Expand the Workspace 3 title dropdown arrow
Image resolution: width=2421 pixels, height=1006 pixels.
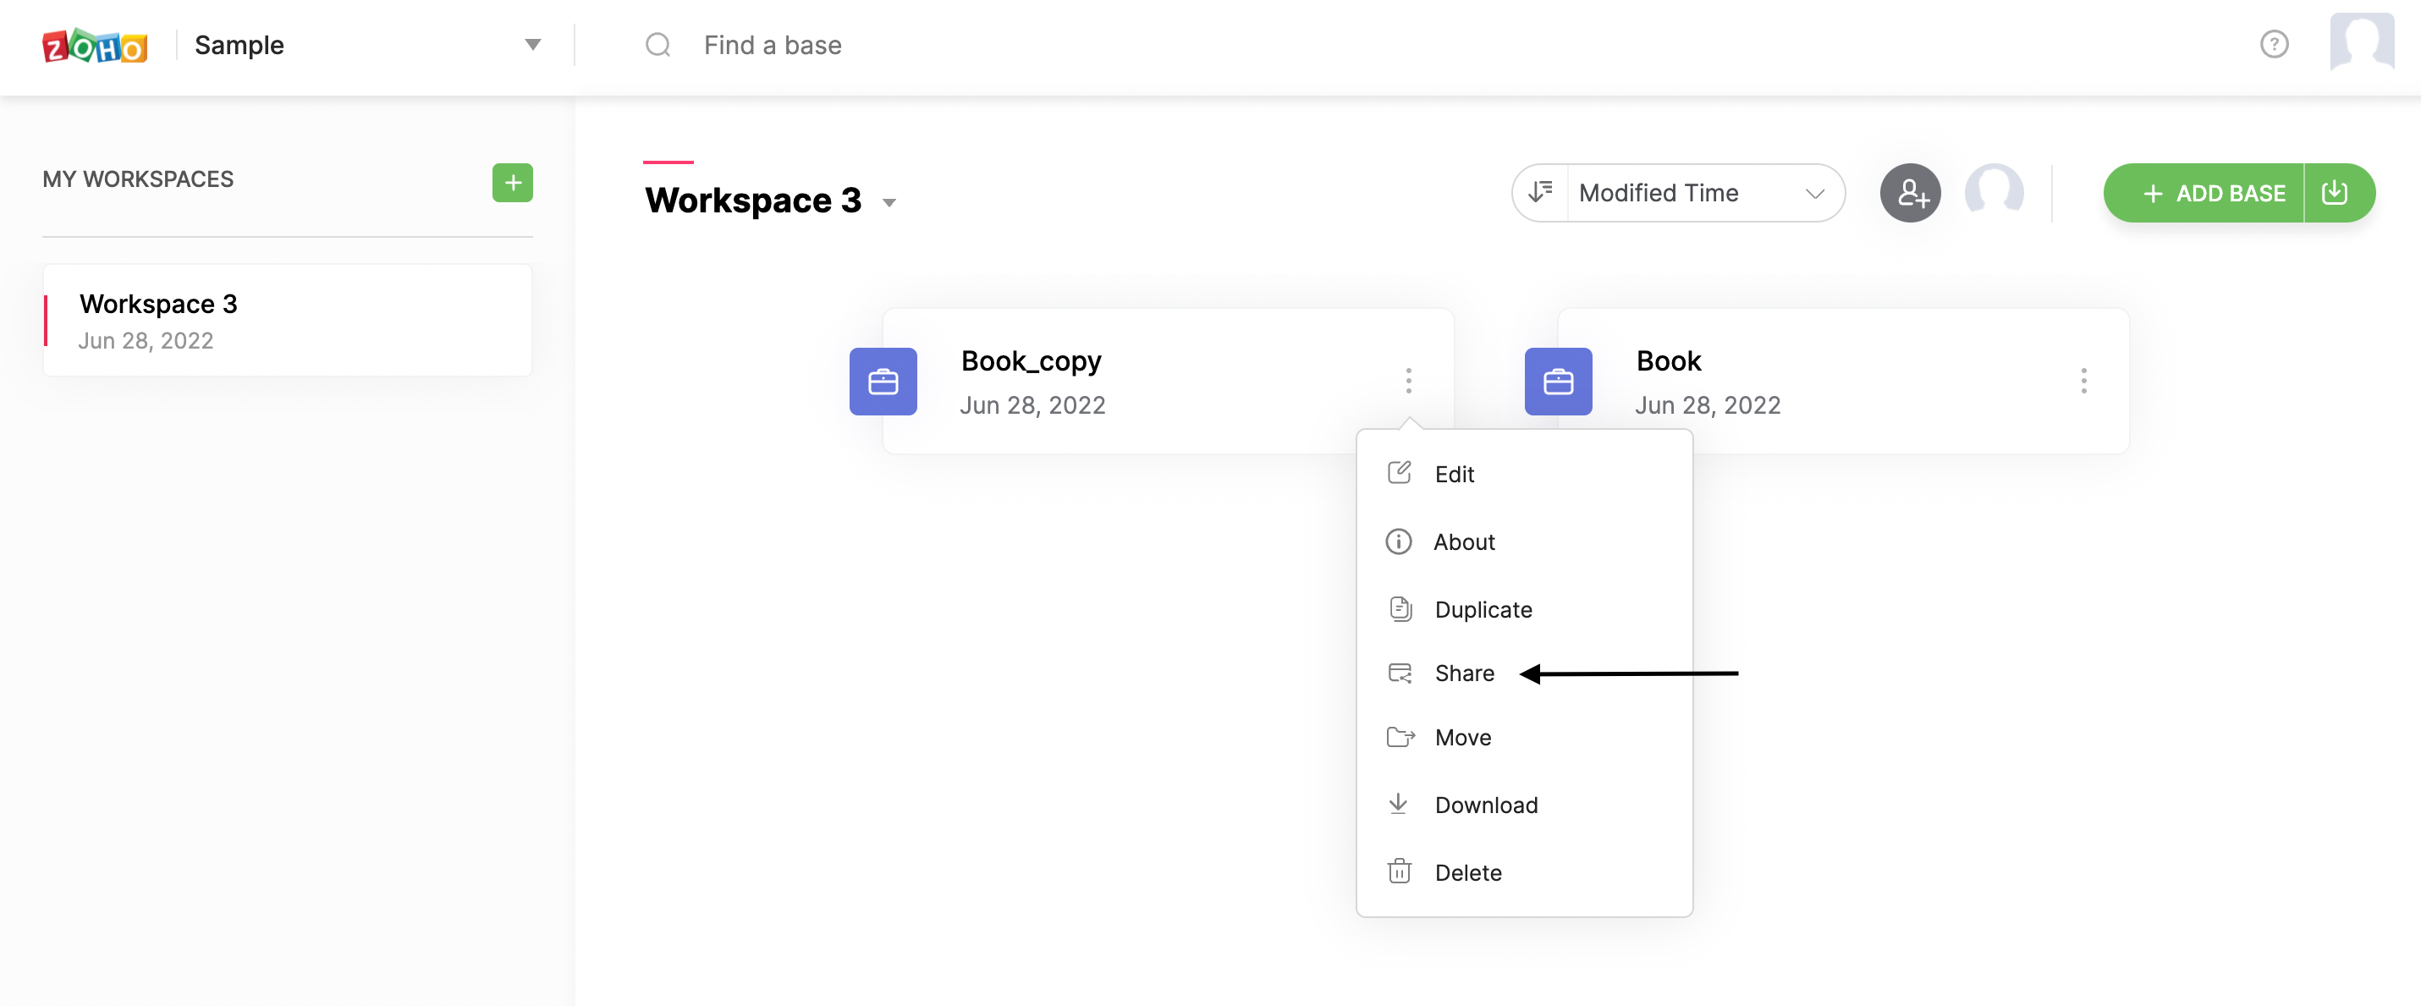point(889,203)
